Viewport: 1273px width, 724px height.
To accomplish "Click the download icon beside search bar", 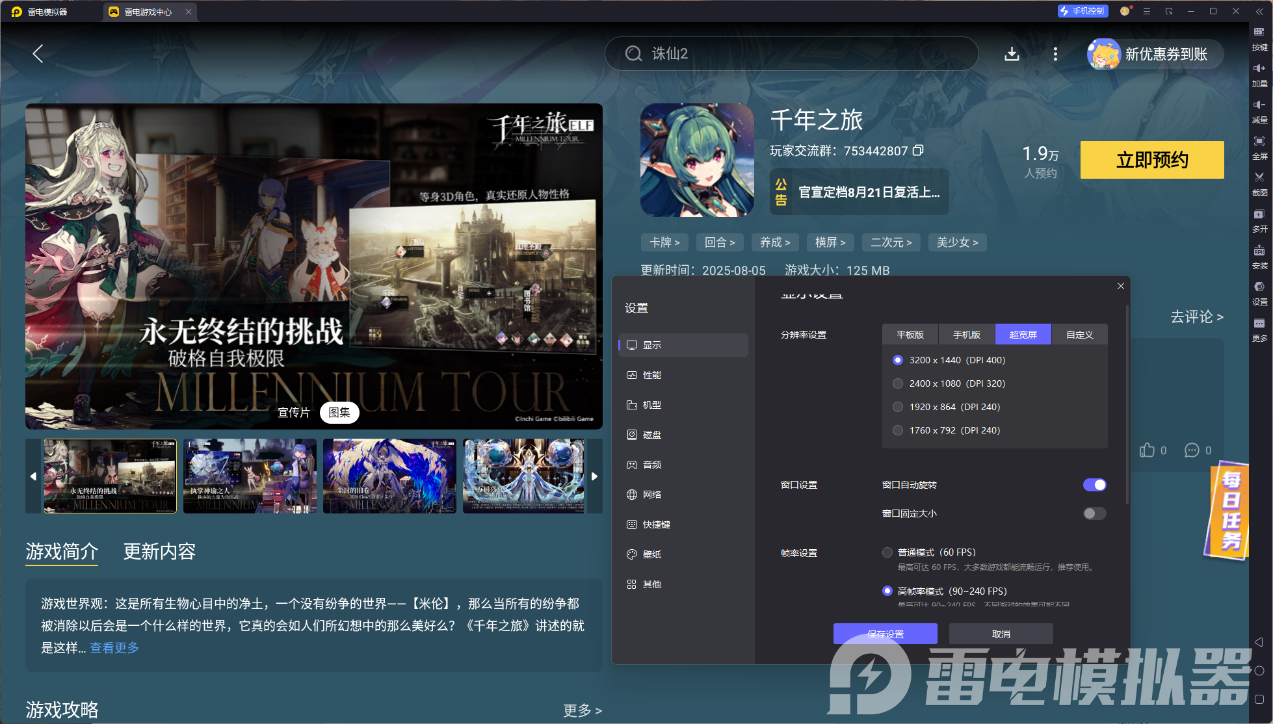I will 1012,54.
